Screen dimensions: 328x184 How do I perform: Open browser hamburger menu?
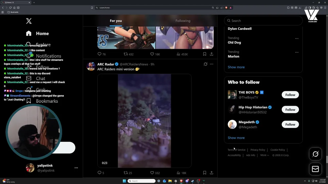[x=325, y=8]
